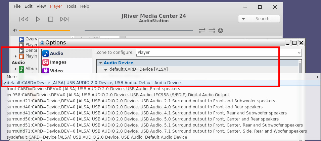
Task: Open the Zone to configure dropdown
Action: click(219, 52)
